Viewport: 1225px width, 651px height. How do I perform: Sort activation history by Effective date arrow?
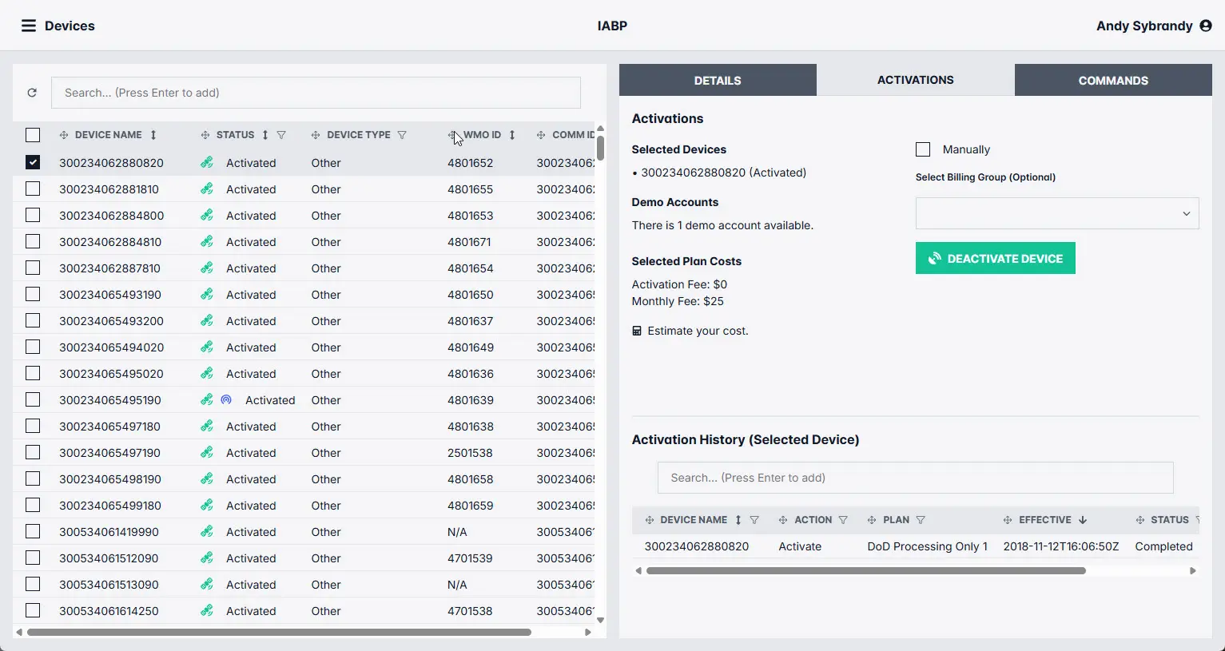click(x=1083, y=520)
